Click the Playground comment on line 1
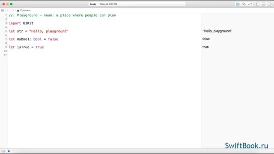Image resolution: width=274 pixels, height=154 pixels. (63, 15)
